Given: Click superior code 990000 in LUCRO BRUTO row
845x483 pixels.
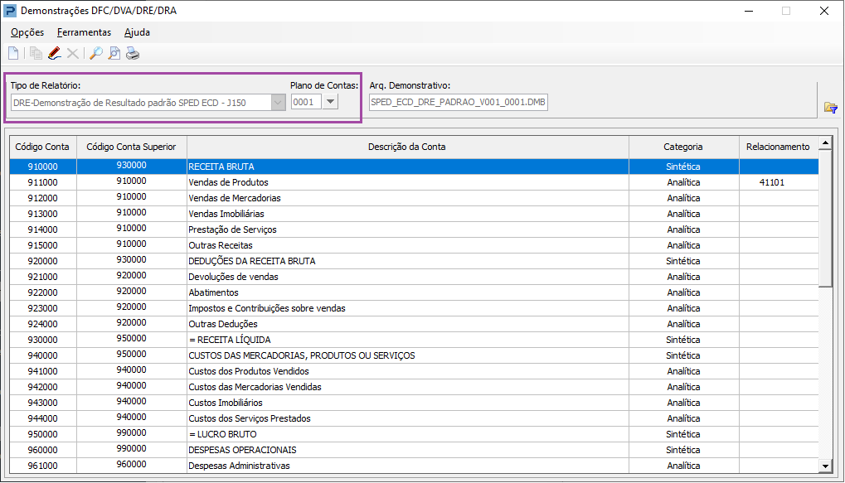Looking at the screenshot, I should pos(132,433).
